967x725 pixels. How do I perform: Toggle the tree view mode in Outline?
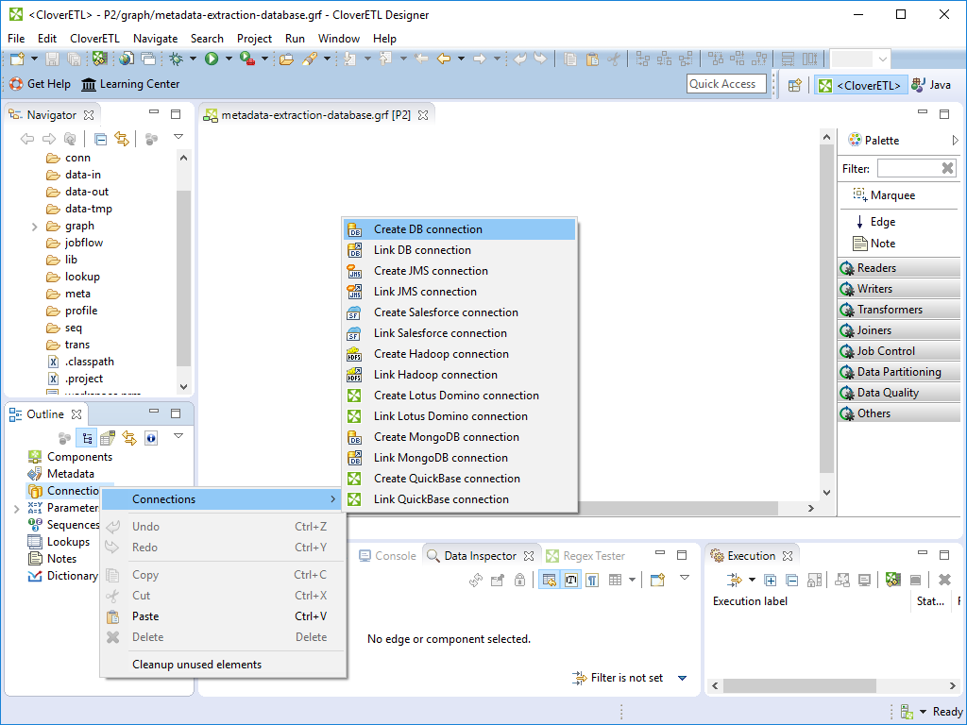pyautogui.click(x=87, y=438)
